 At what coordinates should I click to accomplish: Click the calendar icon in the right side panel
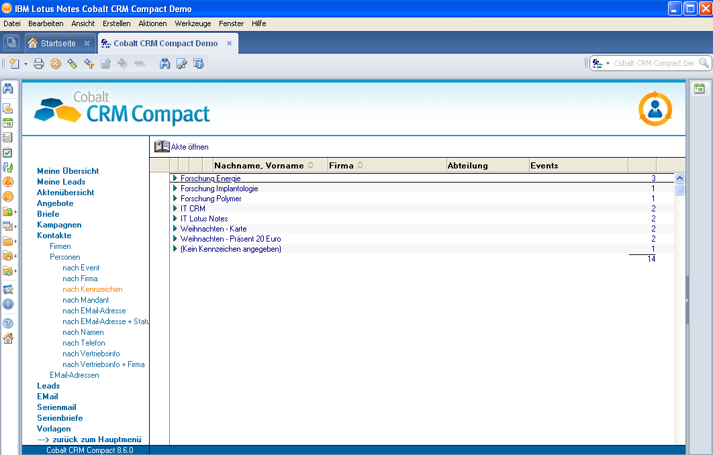(700, 89)
